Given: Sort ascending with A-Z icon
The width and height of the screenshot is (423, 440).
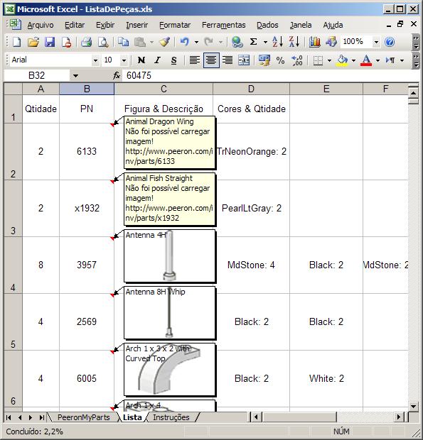Looking at the screenshot, I should pyautogui.click(x=277, y=42).
